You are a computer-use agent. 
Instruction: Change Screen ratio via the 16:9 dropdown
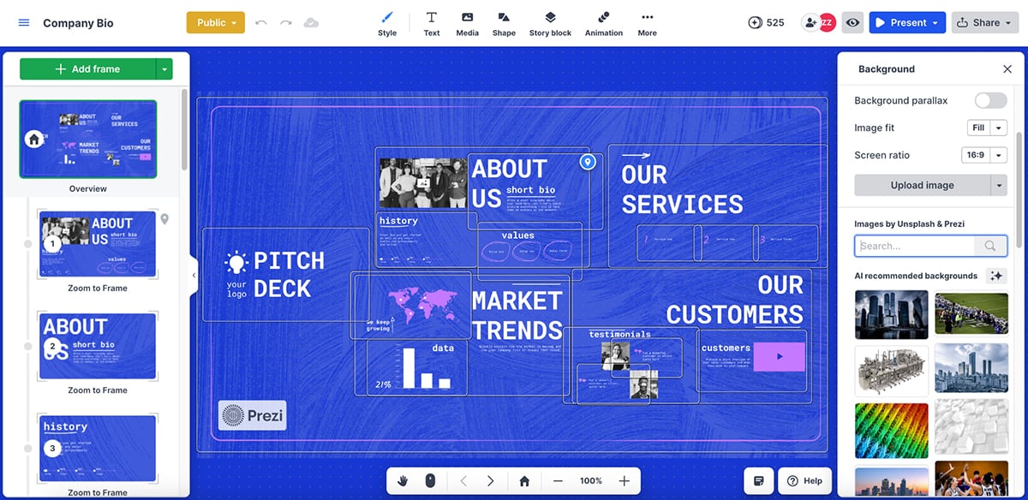(x=986, y=155)
